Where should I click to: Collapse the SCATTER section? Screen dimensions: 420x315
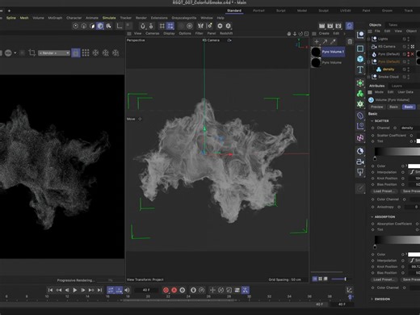372,121
